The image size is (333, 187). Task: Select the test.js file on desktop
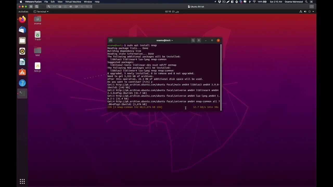(37, 67)
